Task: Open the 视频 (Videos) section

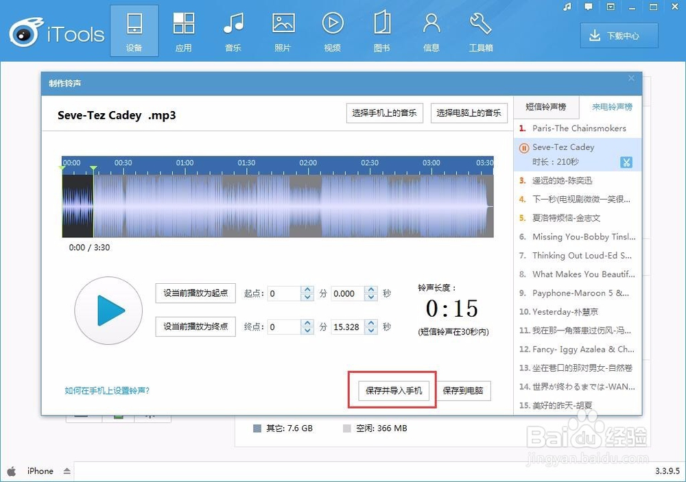Action: (332, 30)
